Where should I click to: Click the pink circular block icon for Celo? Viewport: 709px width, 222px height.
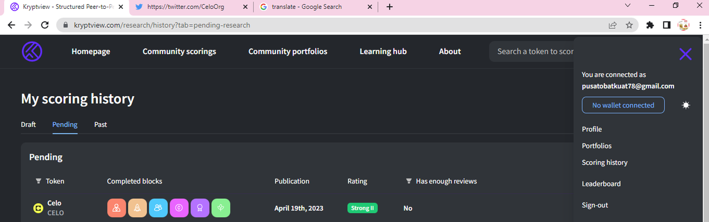point(178,208)
